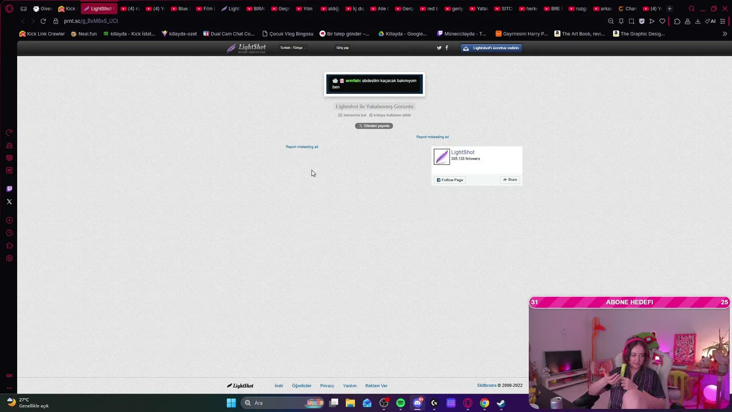Switch to the BIRA YouTube tab
This screenshot has height=412, width=732.
pos(255,9)
